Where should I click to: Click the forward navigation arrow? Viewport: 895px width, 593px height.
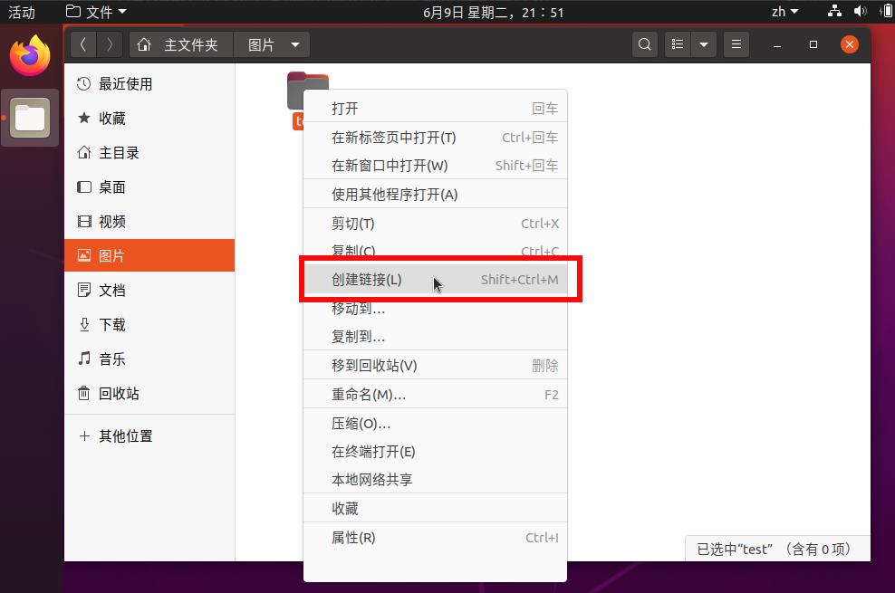110,44
